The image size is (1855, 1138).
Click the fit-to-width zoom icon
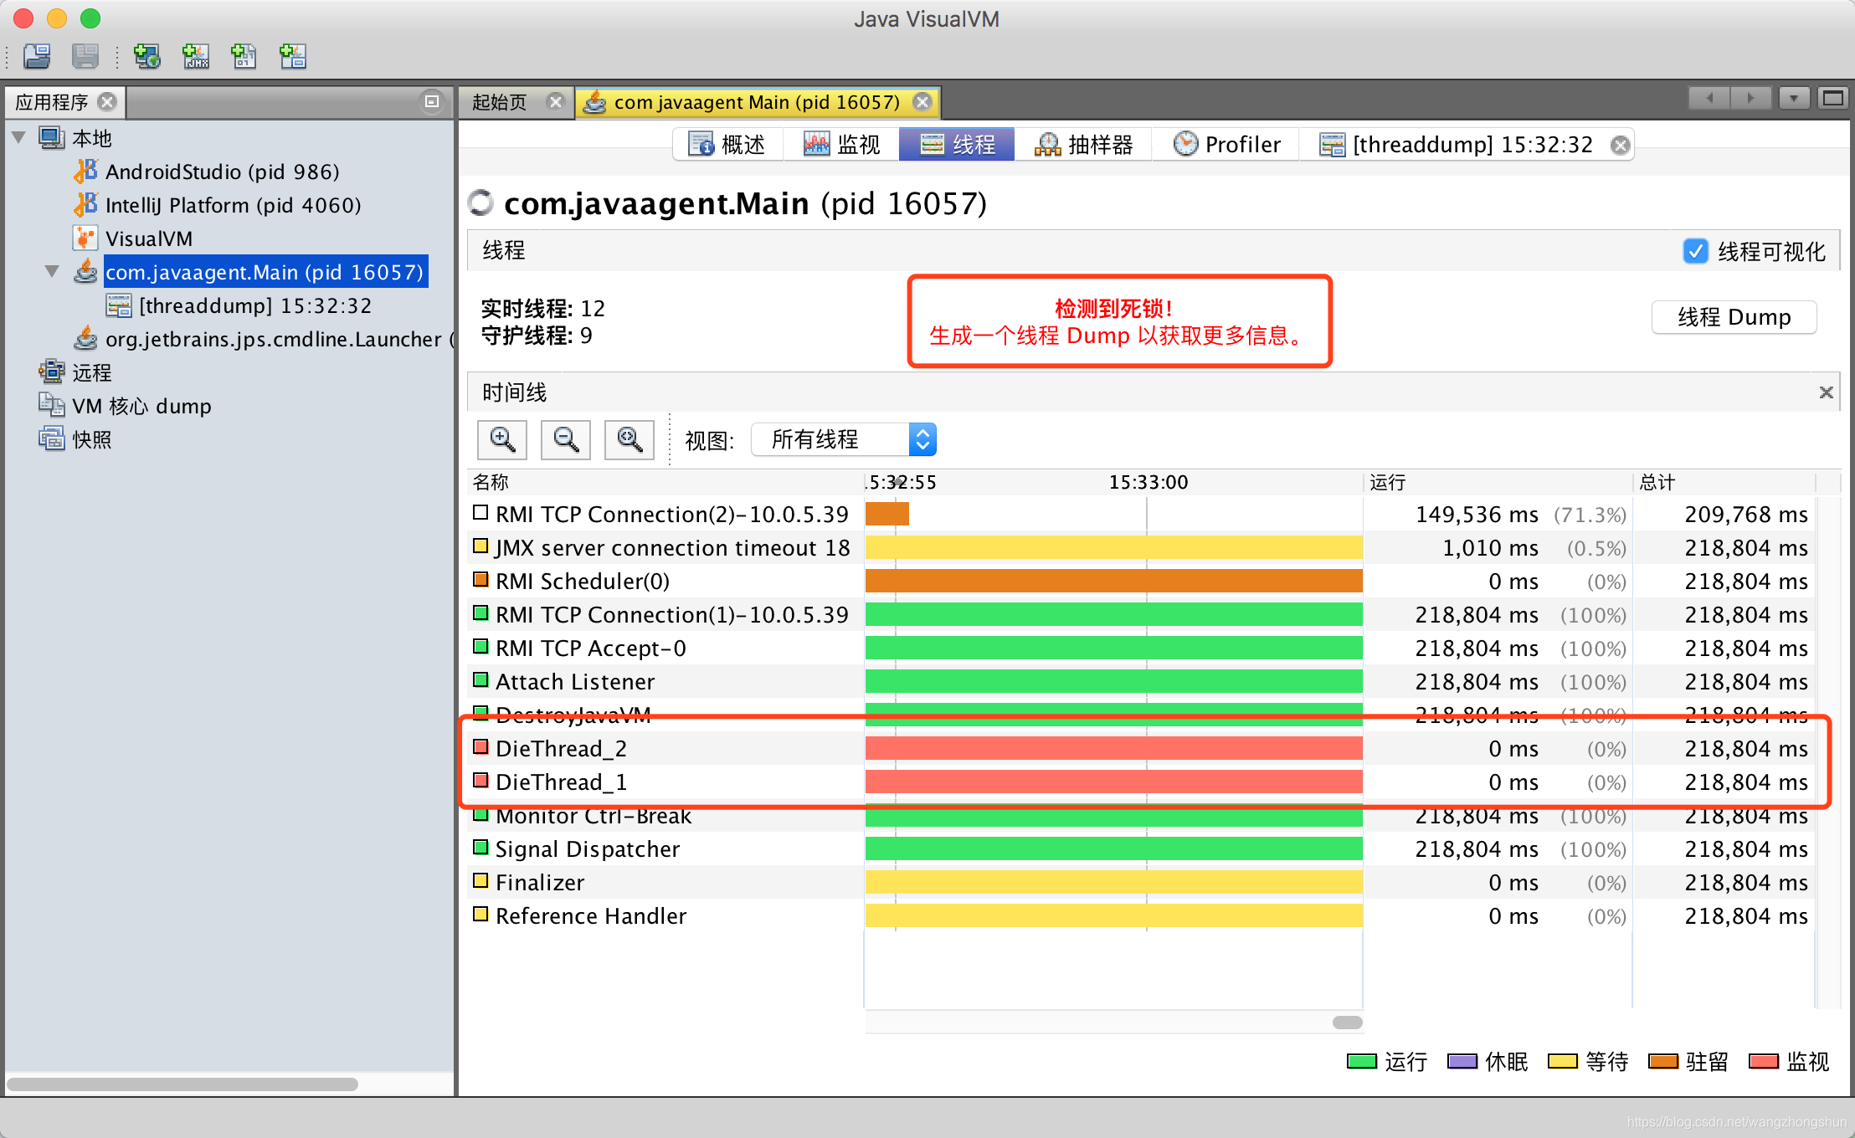tap(629, 439)
